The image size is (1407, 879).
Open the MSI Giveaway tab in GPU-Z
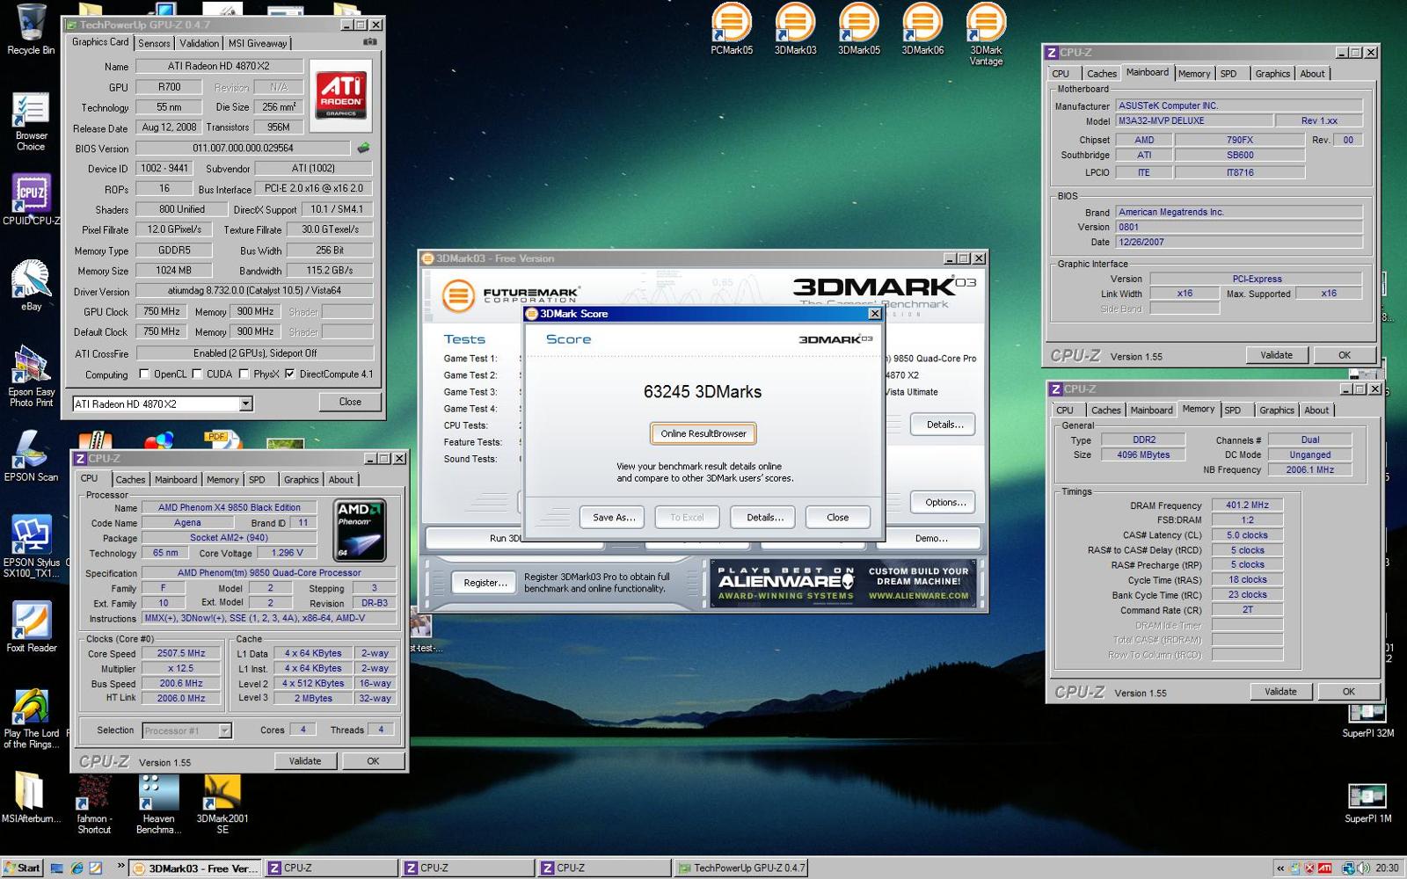click(x=258, y=43)
